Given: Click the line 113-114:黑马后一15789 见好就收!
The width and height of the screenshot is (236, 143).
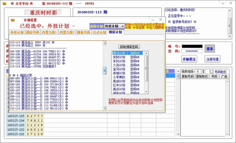Looking at the screenshot, I should pyautogui.click(x=33, y=66).
